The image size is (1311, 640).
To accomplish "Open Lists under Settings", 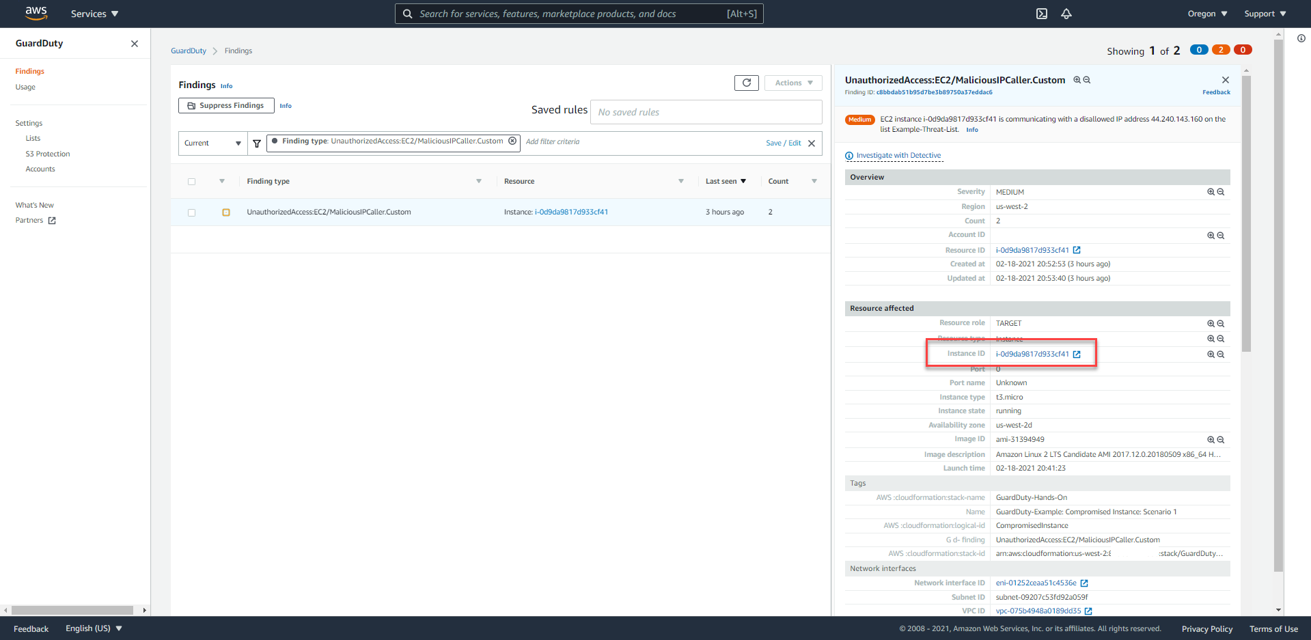I will [33, 138].
